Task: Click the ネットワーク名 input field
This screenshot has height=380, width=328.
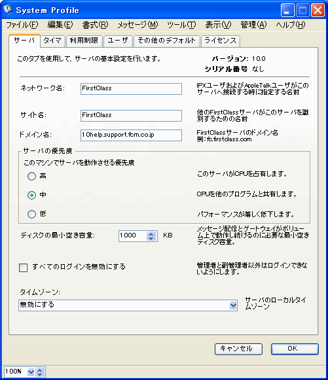Action: (x=131, y=89)
